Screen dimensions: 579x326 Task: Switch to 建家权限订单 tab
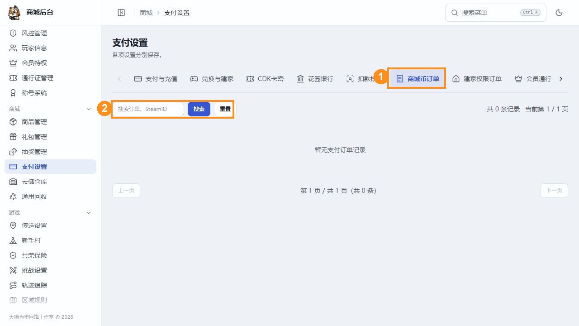[x=477, y=79]
